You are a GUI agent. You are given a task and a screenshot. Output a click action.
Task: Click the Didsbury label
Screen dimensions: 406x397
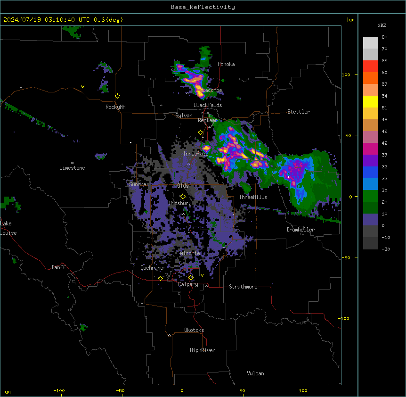[x=180, y=203]
